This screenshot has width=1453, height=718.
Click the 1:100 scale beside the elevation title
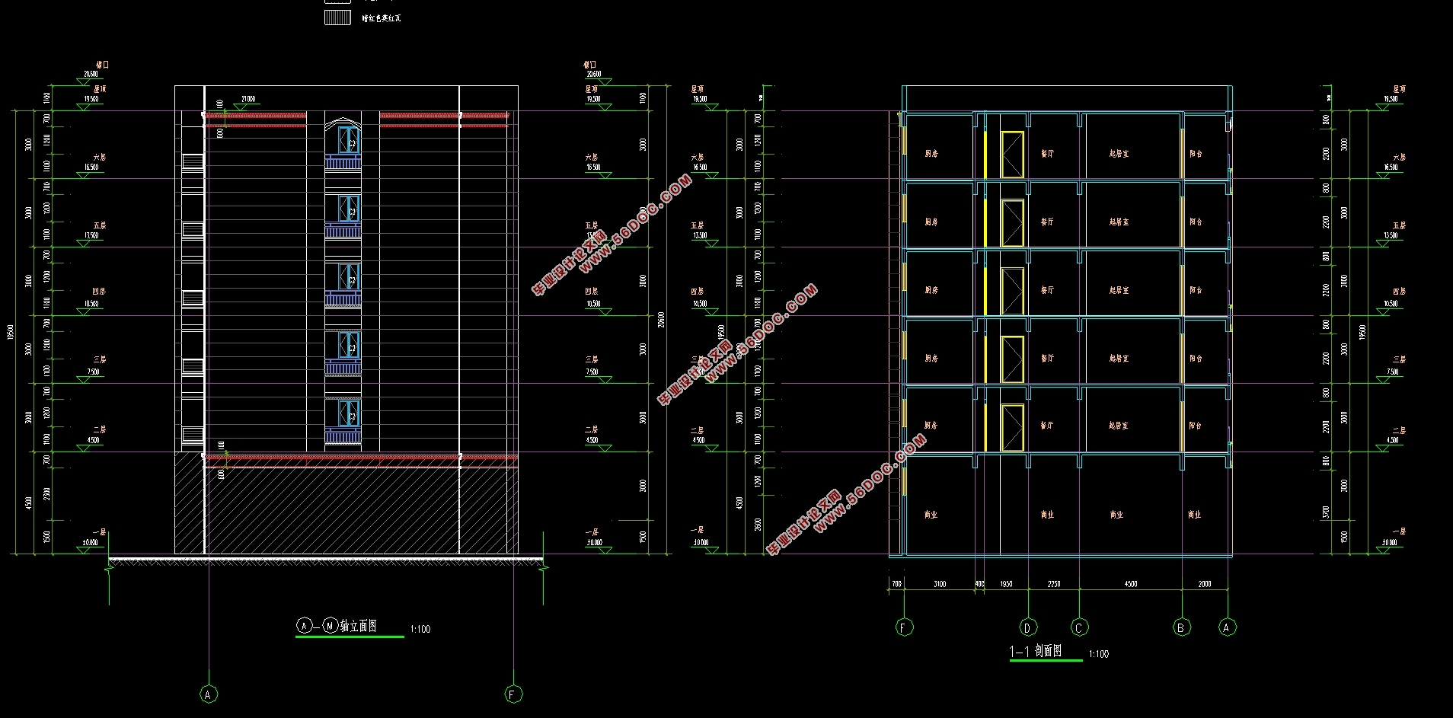pos(420,630)
